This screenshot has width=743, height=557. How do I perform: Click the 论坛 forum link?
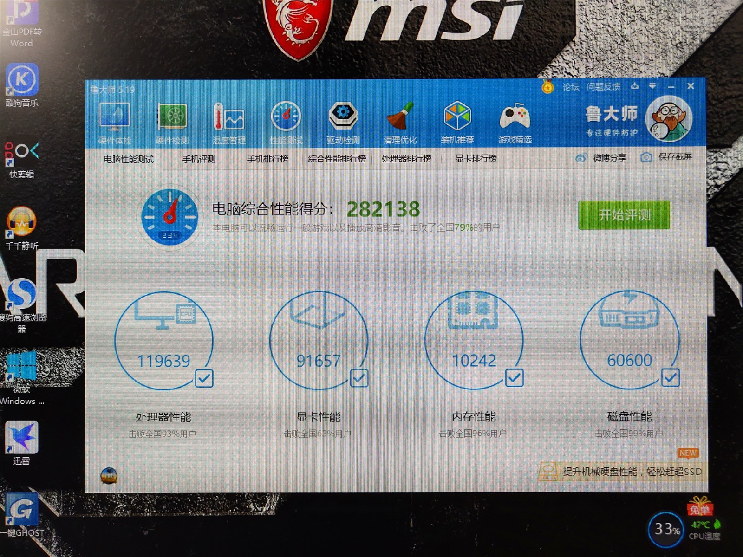tap(571, 87)
